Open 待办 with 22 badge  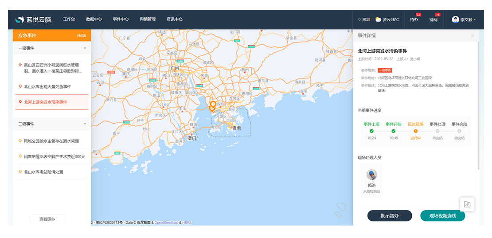pos(414,20)
